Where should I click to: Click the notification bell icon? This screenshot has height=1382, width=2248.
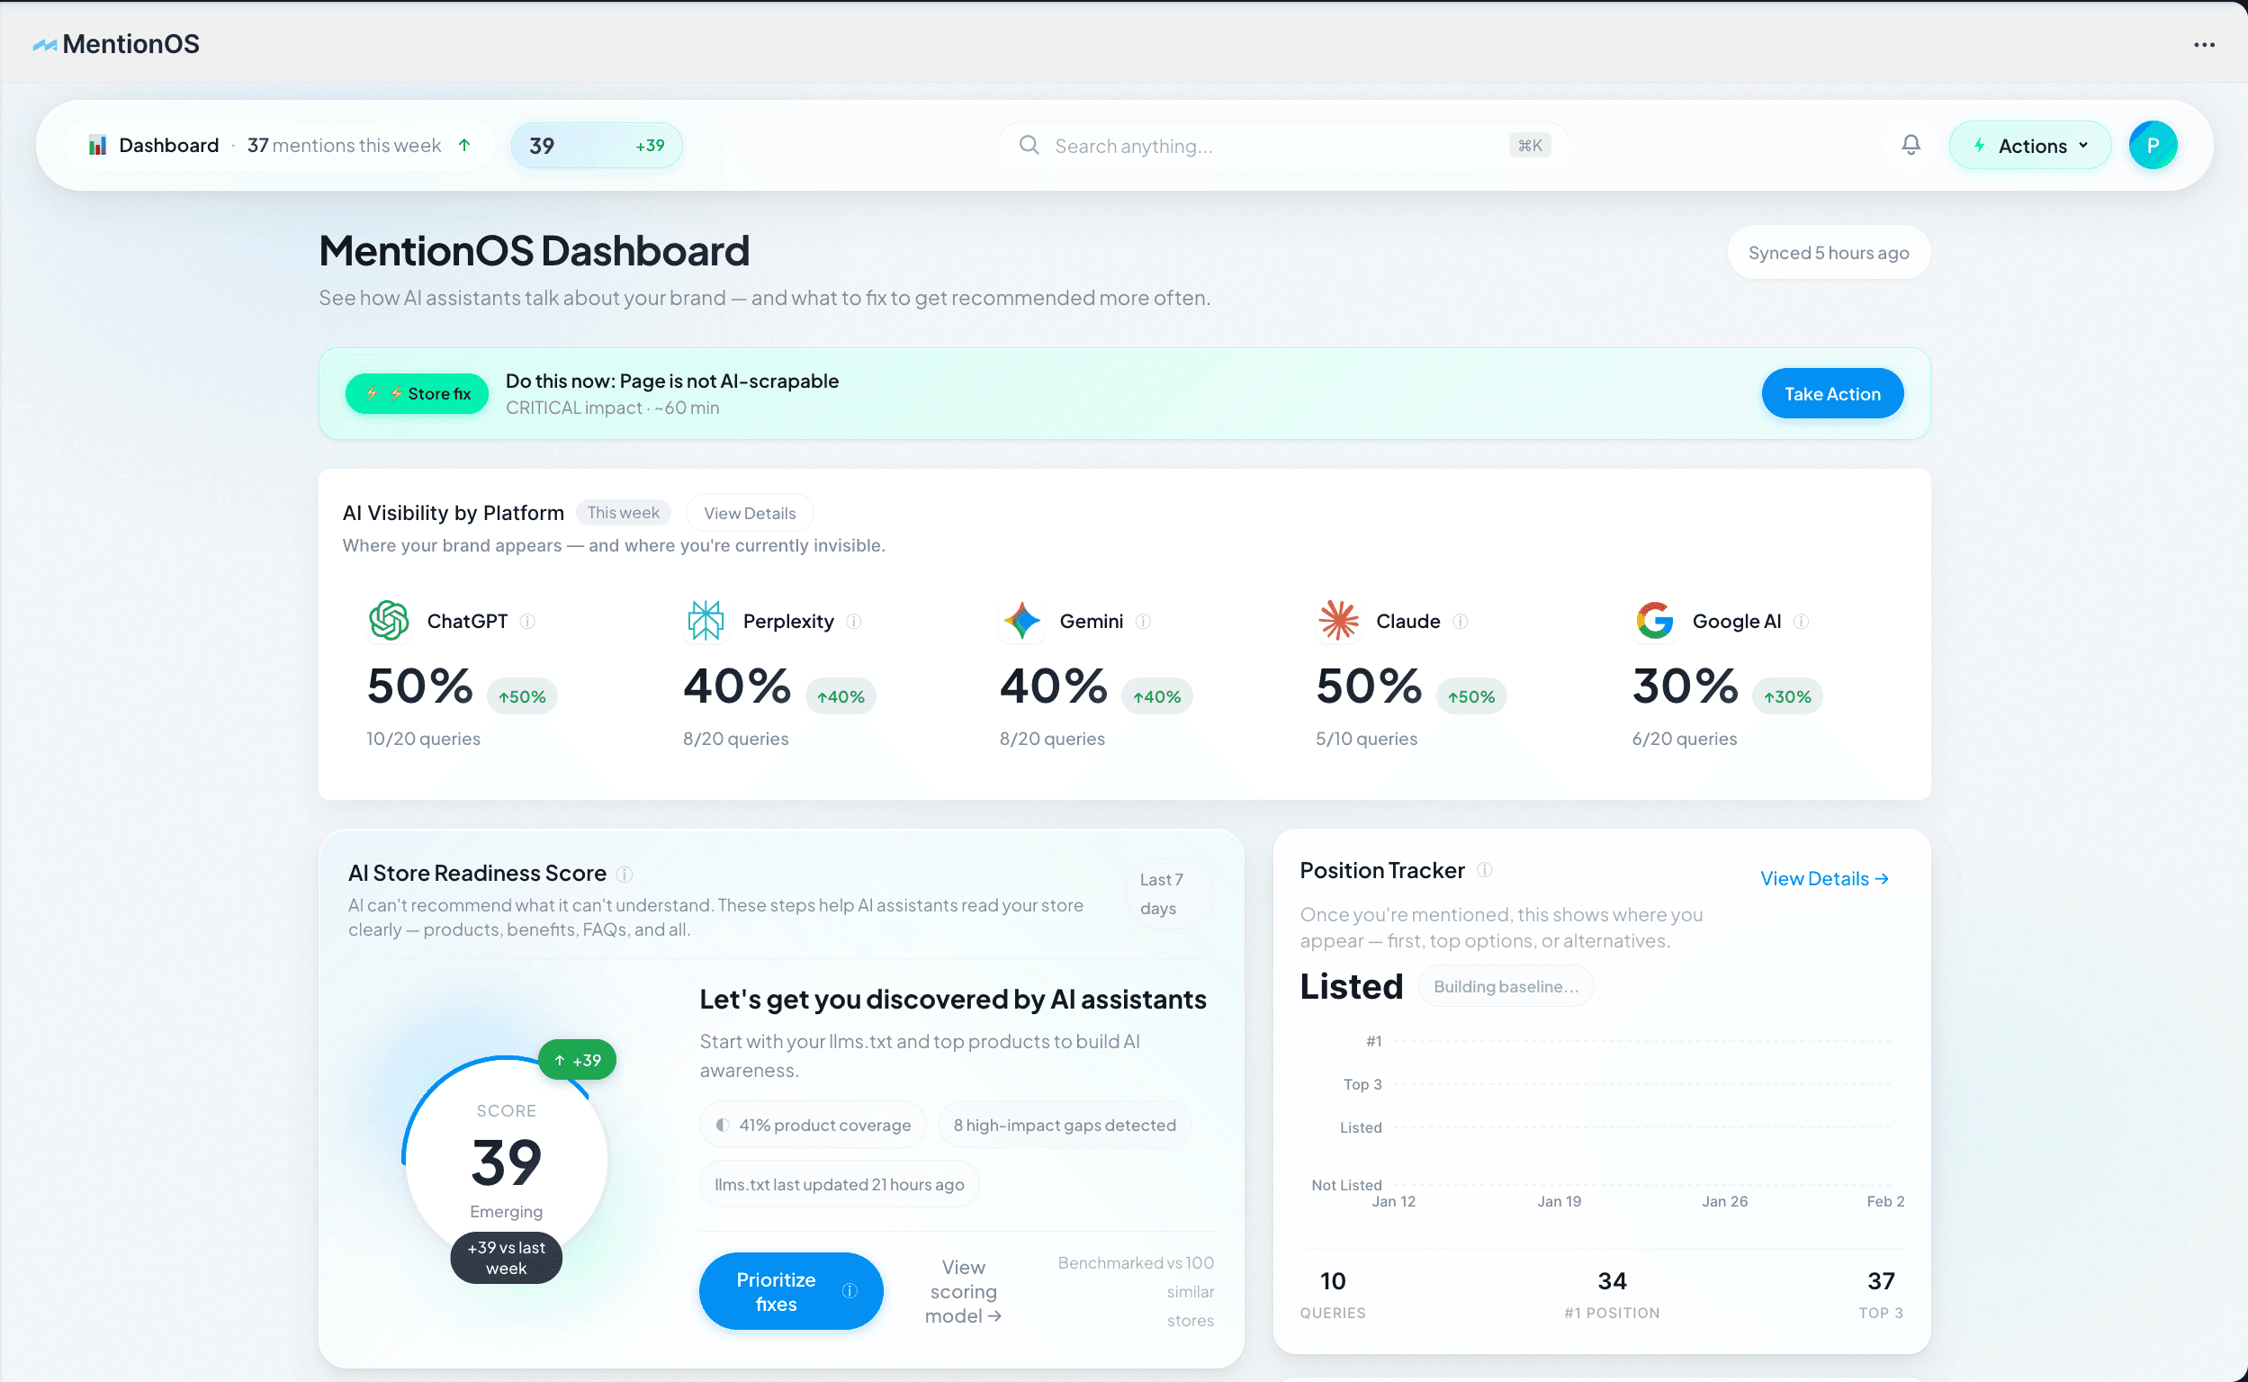pyautogui.click(x=1910, y=146)
